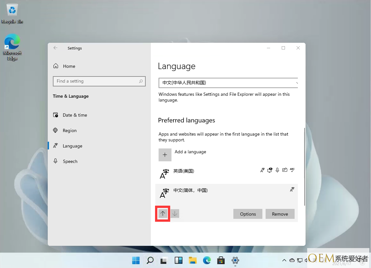Image resolution: width=371 pixels, height=268 pixels.
Task: Go to Settings Home page
Action: tap(69, 66)
